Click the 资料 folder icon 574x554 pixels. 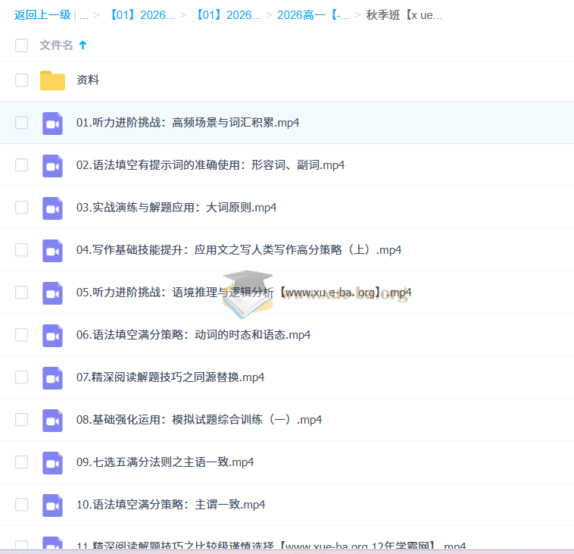tap(52, 80)
